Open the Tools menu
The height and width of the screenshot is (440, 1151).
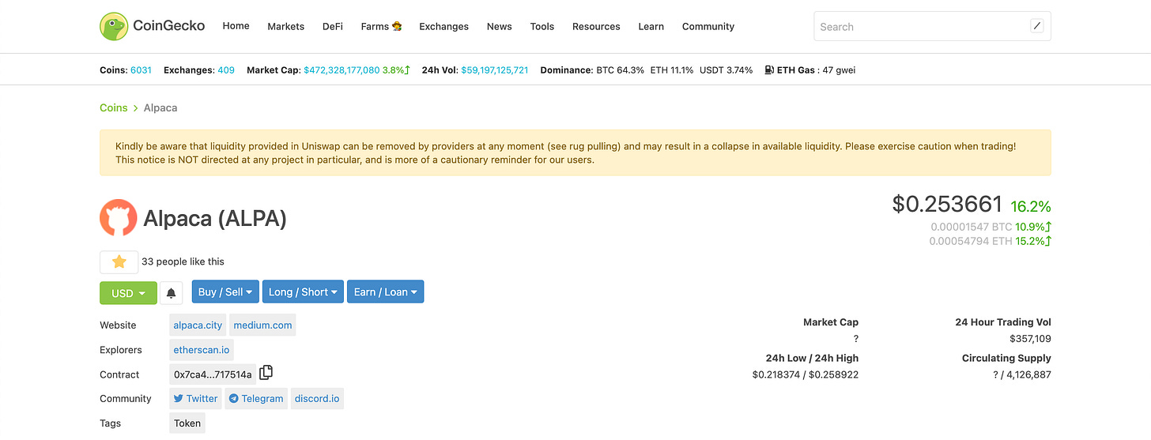coord(542,26)
